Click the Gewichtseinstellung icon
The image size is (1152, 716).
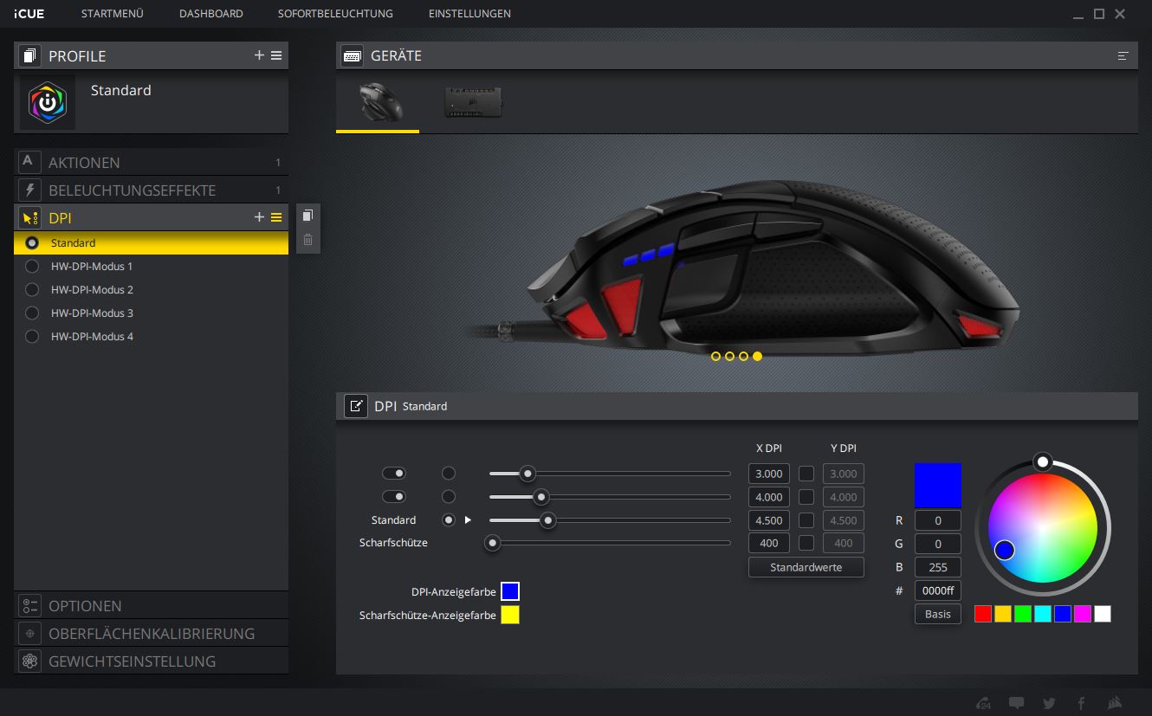pyautogui.click(x=29, y=661)
